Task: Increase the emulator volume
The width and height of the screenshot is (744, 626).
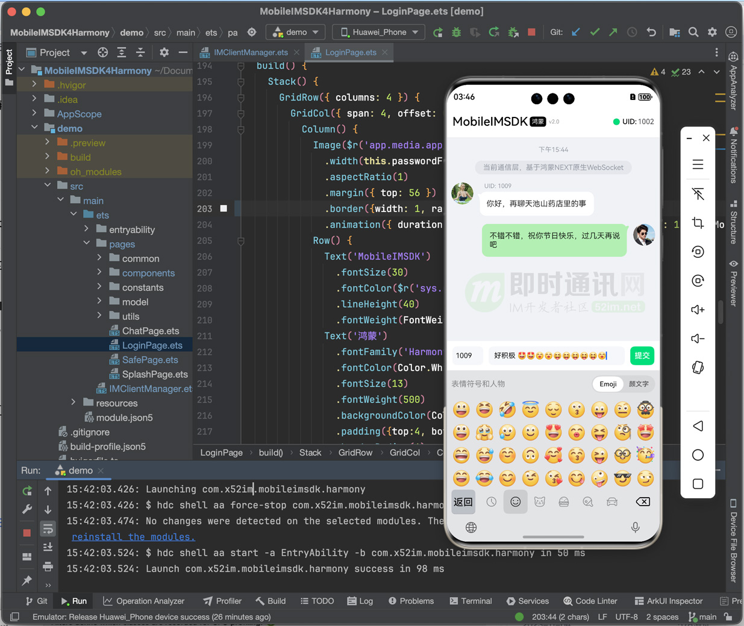Action: (698, 310)
